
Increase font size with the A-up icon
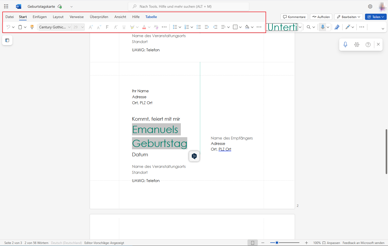point(91,27)
